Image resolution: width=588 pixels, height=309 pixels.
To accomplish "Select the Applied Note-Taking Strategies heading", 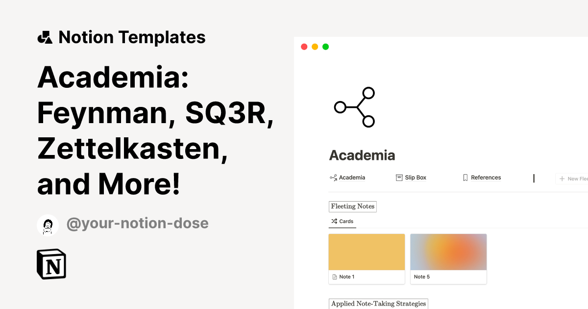I will click(x=377, y=303).
